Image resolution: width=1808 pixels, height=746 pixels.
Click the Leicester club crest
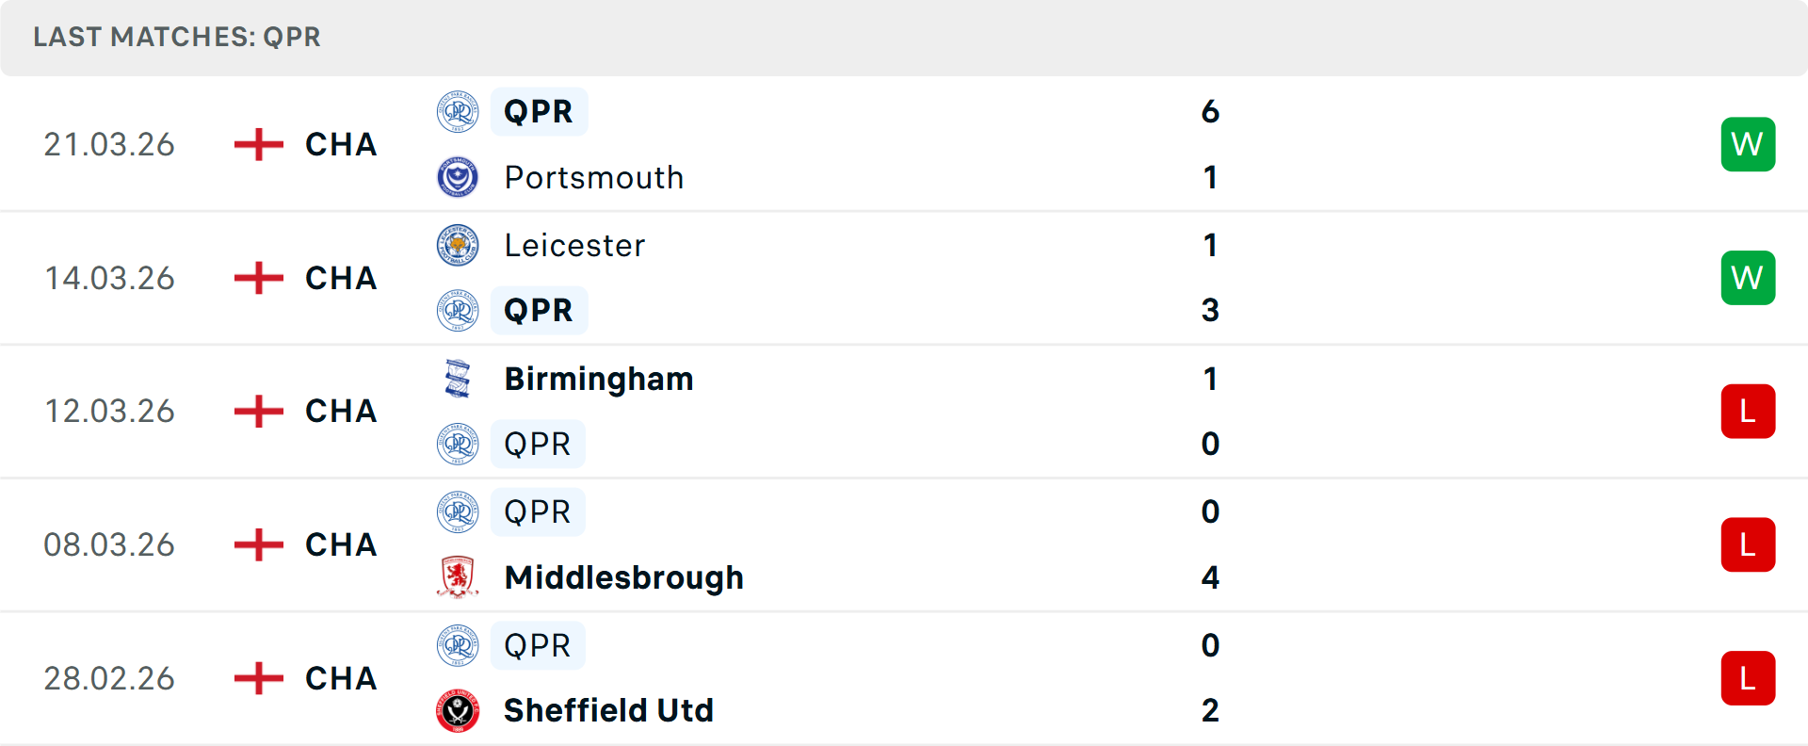pyautogui.click(x=458, y=246)
